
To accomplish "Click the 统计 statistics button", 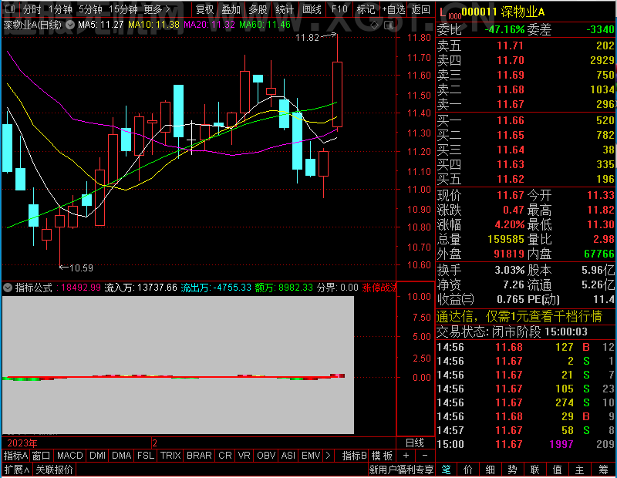I will 285,9.
